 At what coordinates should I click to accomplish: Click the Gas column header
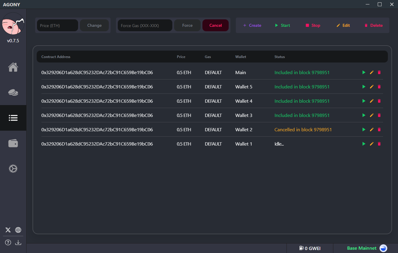208,57
